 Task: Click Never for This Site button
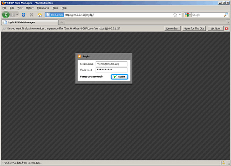tap(194, 28)
